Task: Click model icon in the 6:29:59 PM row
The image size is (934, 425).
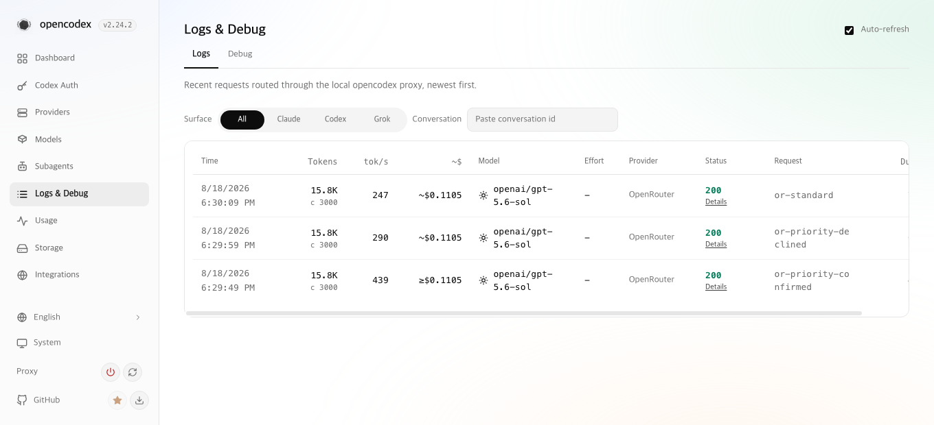Action: [483, 238]
